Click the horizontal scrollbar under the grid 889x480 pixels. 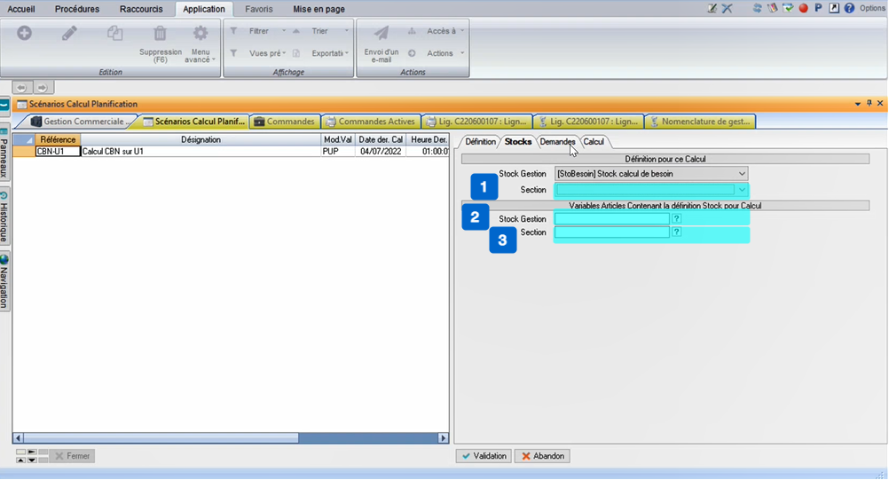click(231, 437)
